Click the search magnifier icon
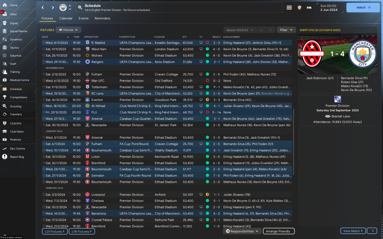The image size is (383, 239). (x=80, y=7)
